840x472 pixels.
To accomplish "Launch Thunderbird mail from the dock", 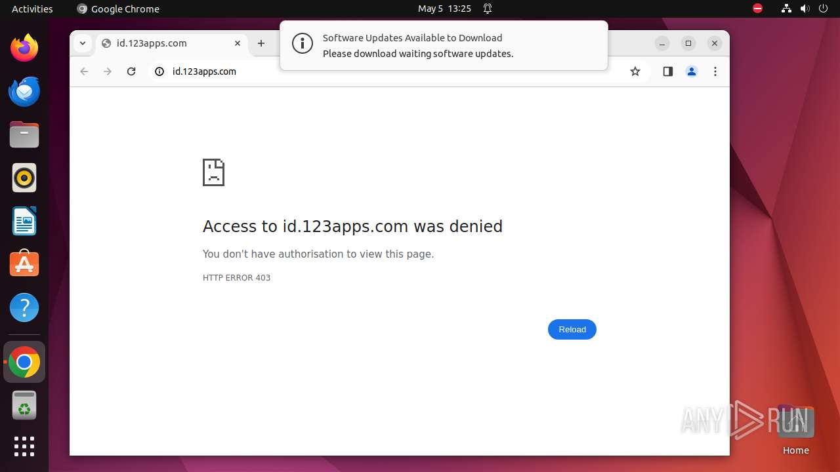I will coord(24,91).
